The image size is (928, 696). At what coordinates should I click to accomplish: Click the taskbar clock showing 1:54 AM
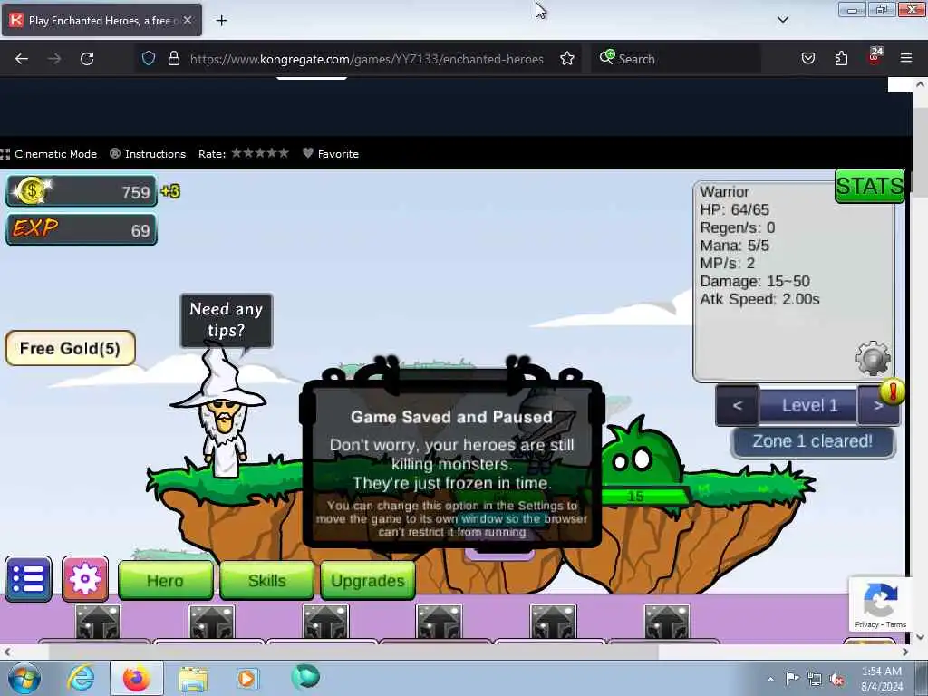(882, 678)
